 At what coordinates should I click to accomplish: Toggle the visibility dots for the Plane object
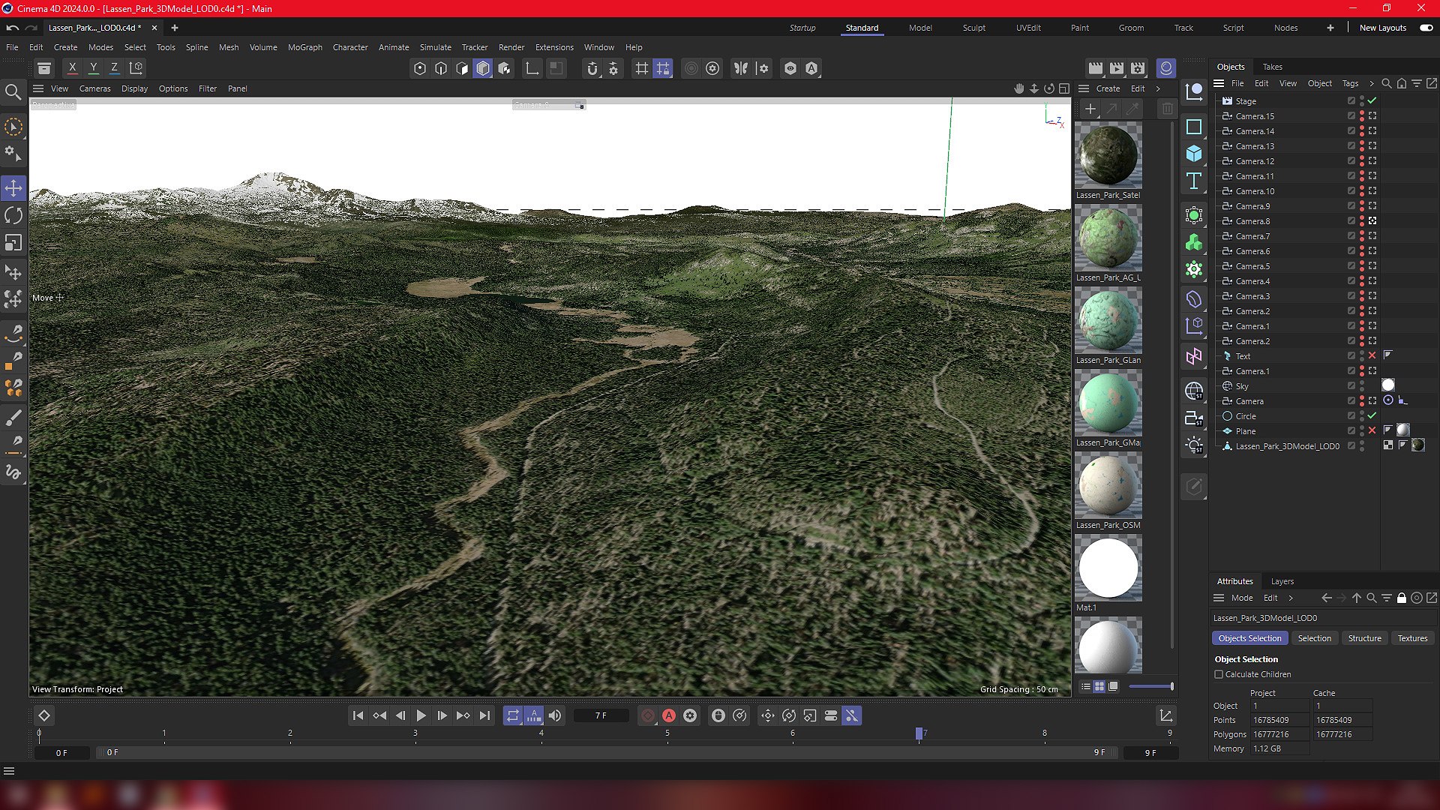click(1362, 431)
